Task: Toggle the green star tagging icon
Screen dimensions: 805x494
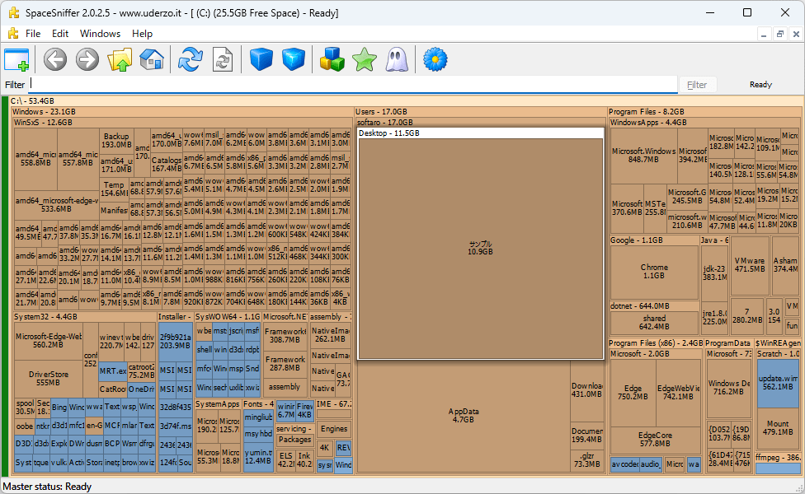Action: [x=365, y=59]
